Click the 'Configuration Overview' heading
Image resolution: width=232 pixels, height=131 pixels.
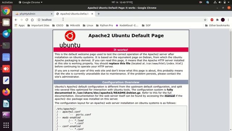pos(121,82)
